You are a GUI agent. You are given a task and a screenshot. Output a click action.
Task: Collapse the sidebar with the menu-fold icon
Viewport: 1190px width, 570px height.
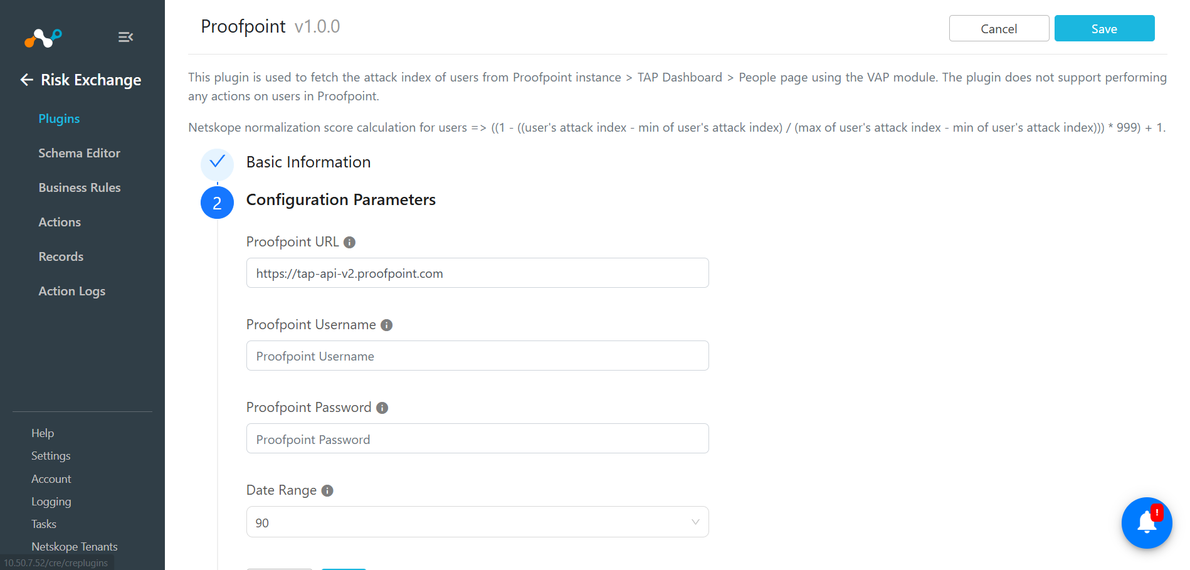(x=125, y=37)
